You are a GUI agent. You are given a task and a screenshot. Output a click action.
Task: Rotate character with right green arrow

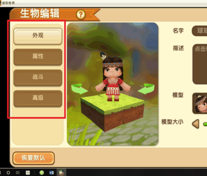pyautogui.click(x=146, y=89)
